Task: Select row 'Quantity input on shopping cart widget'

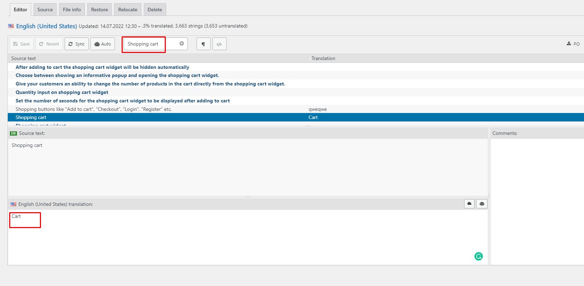Action: tap(296, 92)
